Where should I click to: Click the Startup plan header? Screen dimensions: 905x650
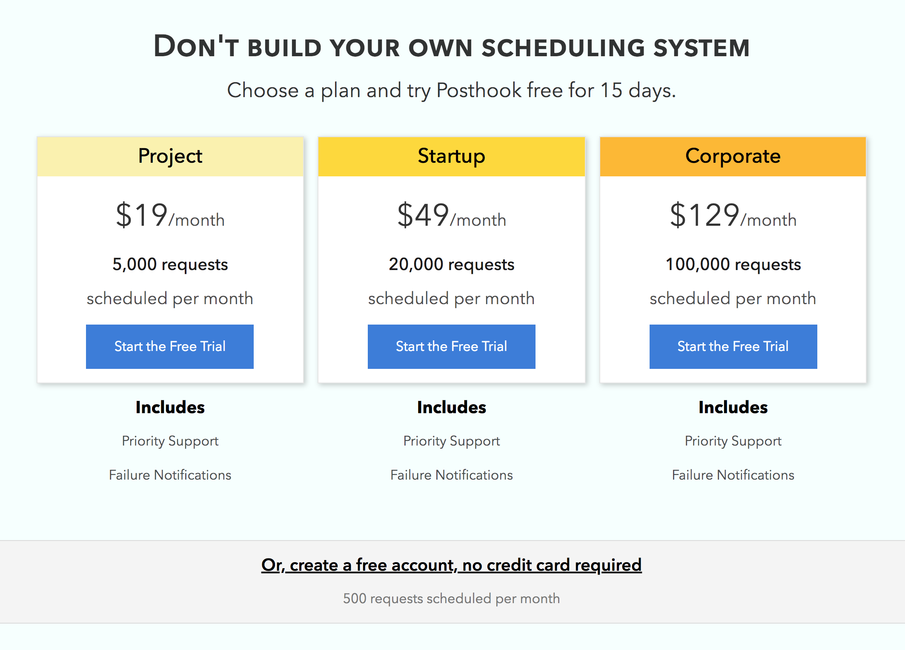click(451, 156)
